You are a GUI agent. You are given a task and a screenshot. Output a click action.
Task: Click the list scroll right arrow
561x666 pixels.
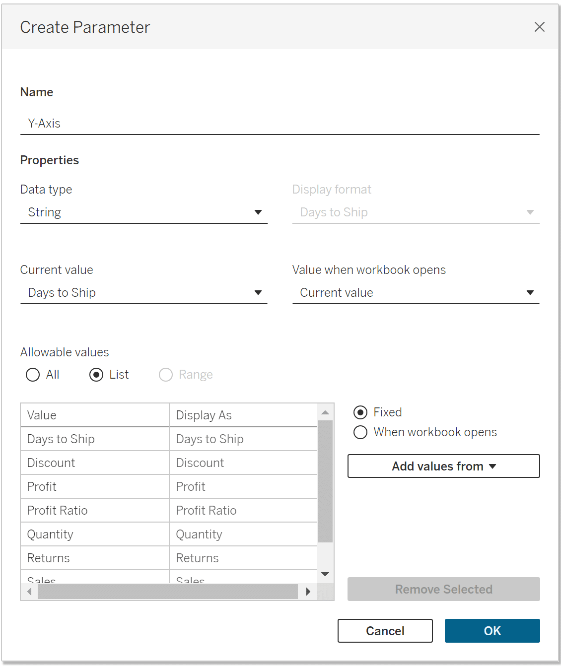click(308, 592)
